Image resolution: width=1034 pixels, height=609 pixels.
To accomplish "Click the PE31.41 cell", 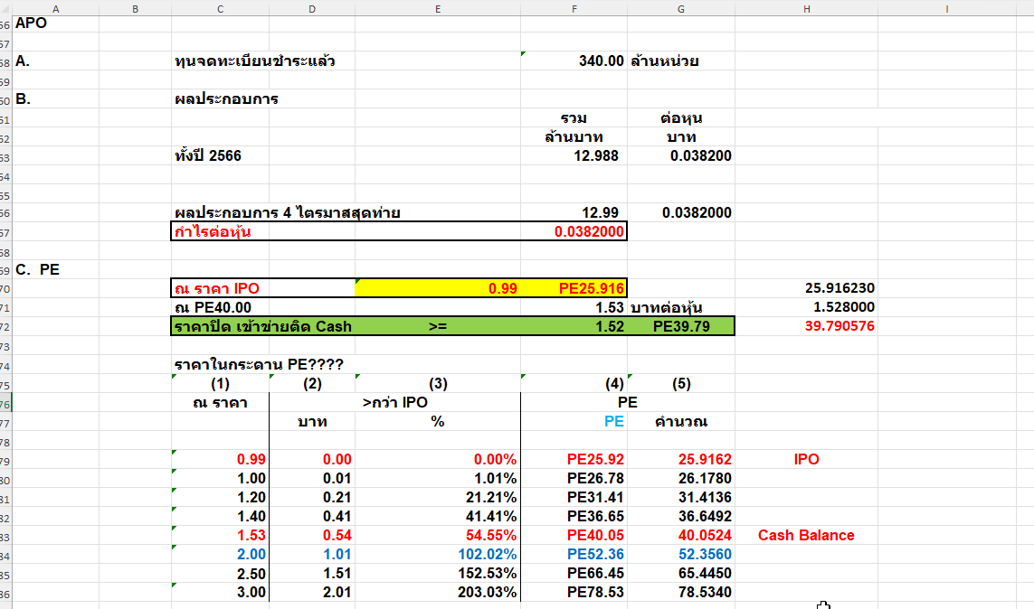I will pyautogui.click(x=574, y=498).
